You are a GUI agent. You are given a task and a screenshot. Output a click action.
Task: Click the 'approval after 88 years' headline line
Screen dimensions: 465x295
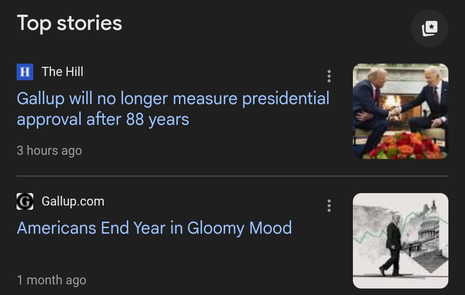point(103,120)
